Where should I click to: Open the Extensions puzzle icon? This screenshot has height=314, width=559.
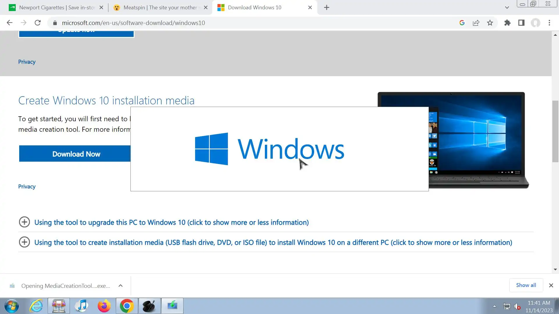[507, 23]
